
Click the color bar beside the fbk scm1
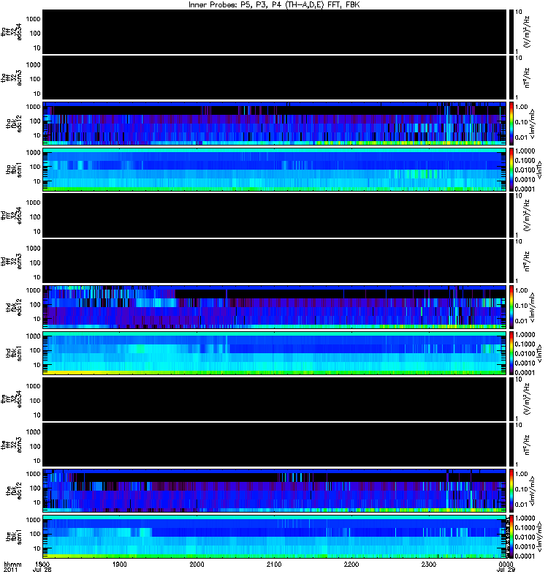tap(511, 537)
